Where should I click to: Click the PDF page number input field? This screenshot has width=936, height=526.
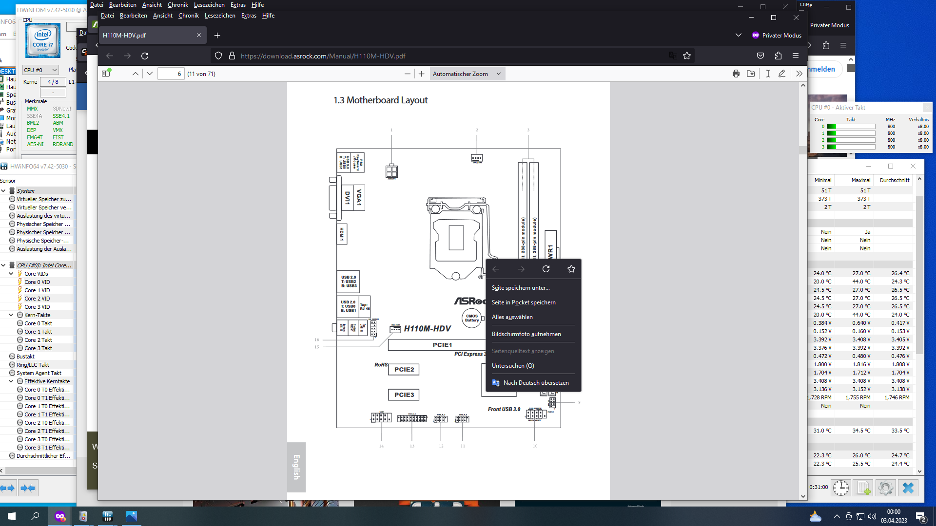tap(171, 74)
